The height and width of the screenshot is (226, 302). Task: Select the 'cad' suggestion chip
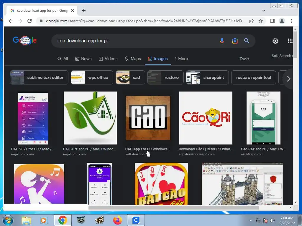pyautogui.click(x=130, y=77)
